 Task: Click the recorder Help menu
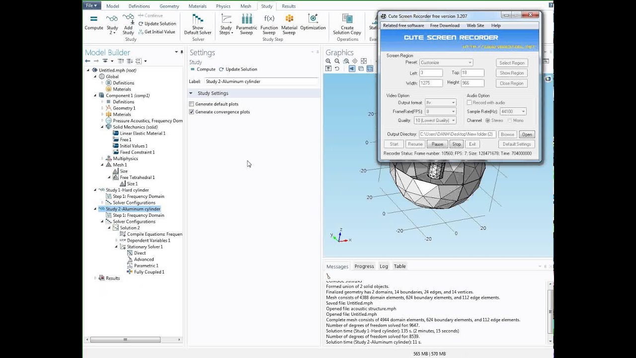click(496, 25)
